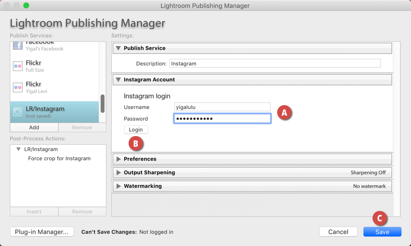Select Force crop for Instagram action
The width and height of the screenshot is (411, 246).
[x=59, y=158]
